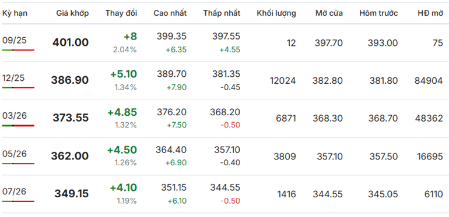Click the +4.55 low change value
449x217 pixels.
(x=230, y=49)
